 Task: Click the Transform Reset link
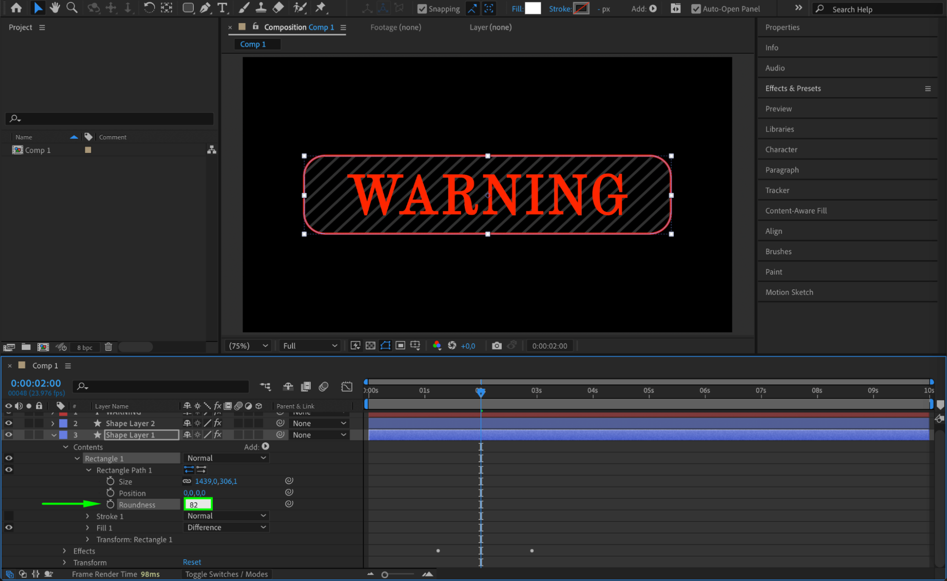tap(192, 562)
